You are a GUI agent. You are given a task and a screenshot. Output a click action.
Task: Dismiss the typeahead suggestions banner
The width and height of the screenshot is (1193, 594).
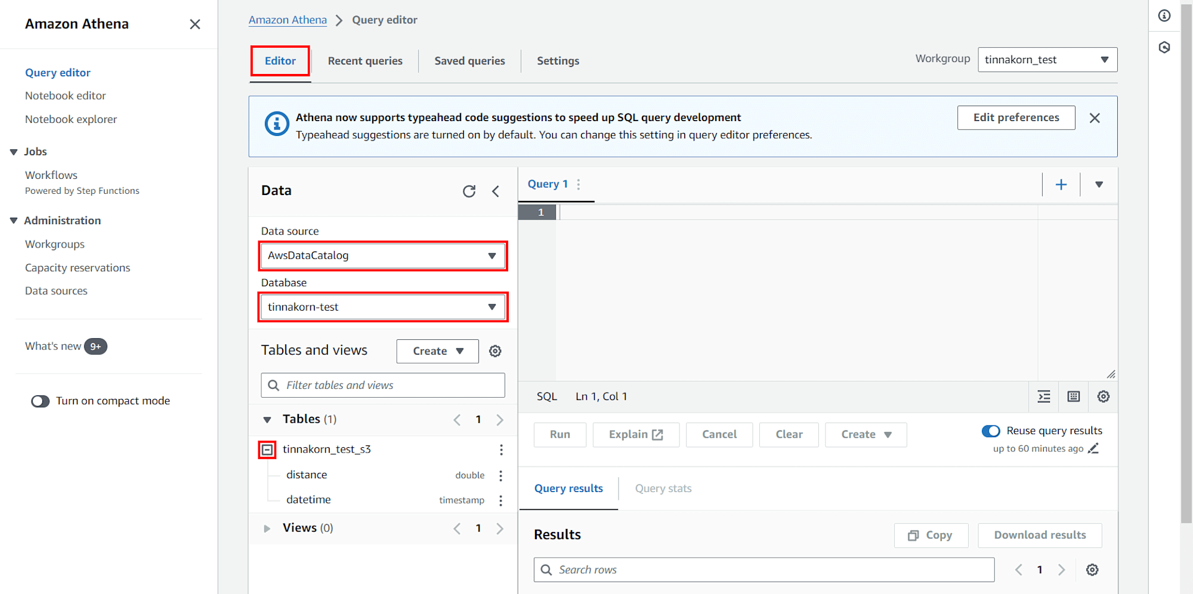point(1095,118)
